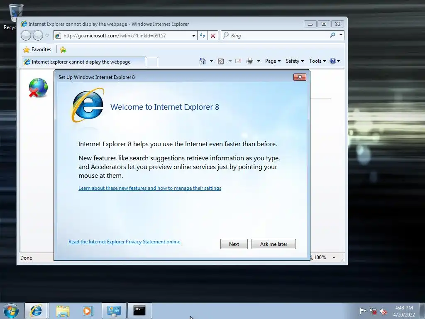Click the Show Desktop button at taskbar end
425x319 pixels.
coord(422,311)
